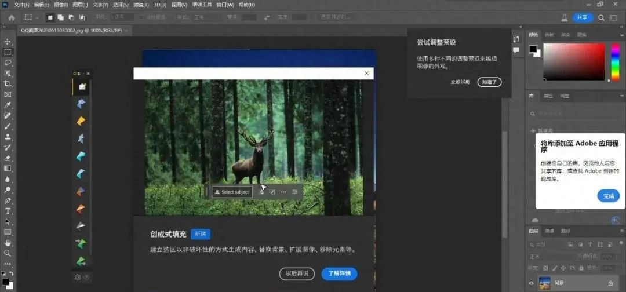Image resolution: width=626 pixels, height=292 pixels.
Task: Open the layer blend mode dropdown
Action: (x=551, y=256)
